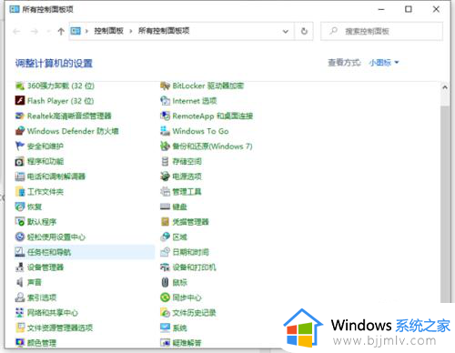Click the Internet 选项 icon
Screen dimensions: 455x353
165,100
